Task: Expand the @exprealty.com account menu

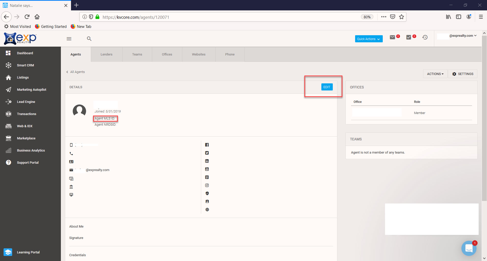Action: click(x=463, y=36)
